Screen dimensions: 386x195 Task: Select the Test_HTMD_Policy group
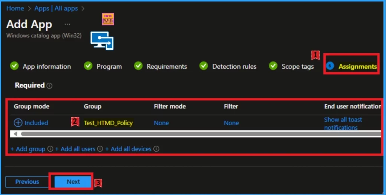(x=108, y=123)
